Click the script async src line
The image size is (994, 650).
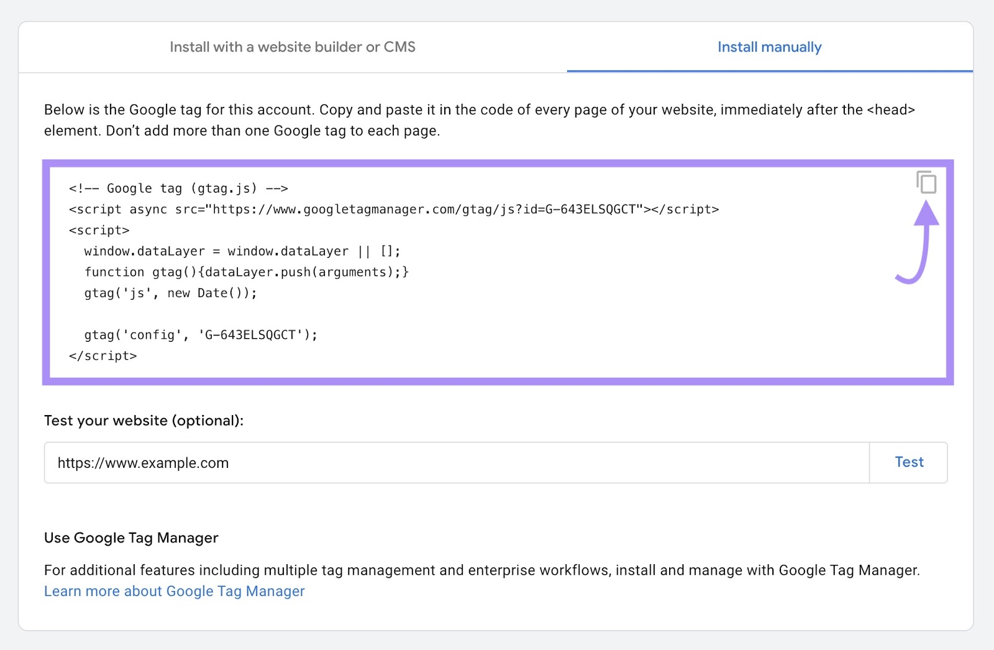click(x=395, y=209)
